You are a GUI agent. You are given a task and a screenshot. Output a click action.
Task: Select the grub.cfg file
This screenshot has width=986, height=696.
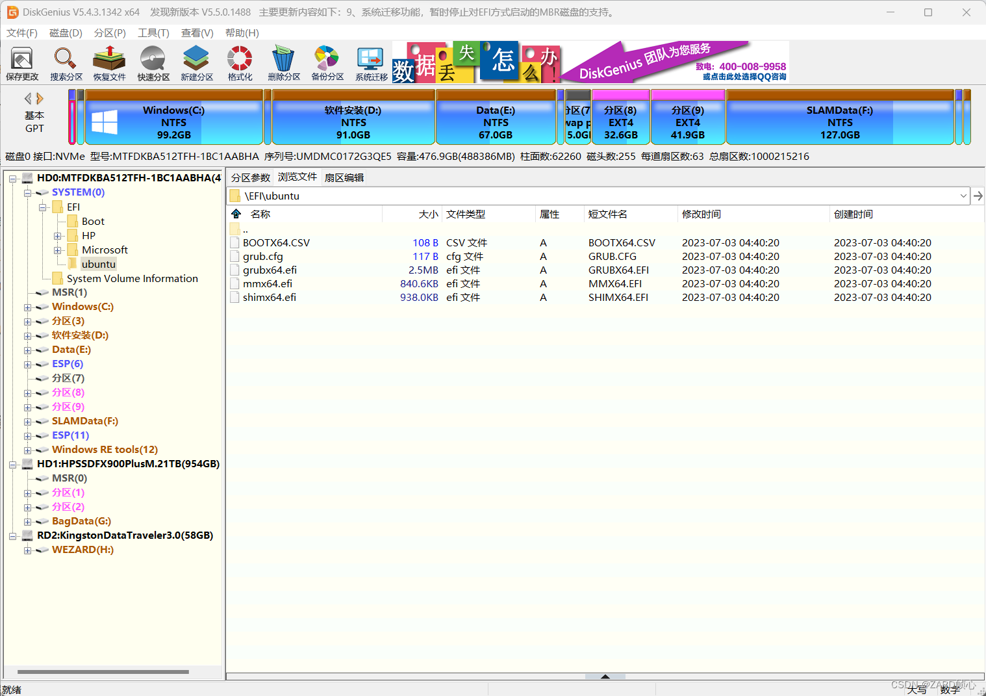click(x=263, y=256)
